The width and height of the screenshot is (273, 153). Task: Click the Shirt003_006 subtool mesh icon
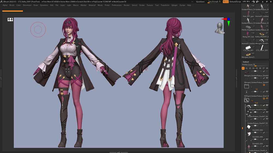pyautogui.click(x=249, y=134)
